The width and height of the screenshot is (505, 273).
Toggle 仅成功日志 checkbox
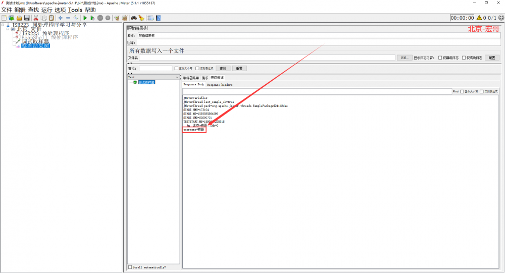464,58
